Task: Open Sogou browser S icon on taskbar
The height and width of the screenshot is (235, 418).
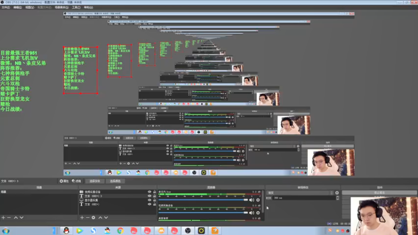Action: pos(93,231)
